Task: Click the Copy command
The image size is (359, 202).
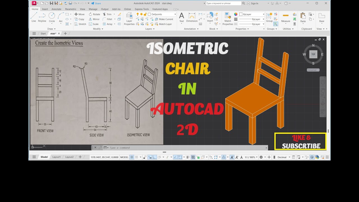Action: coord(79,19)
